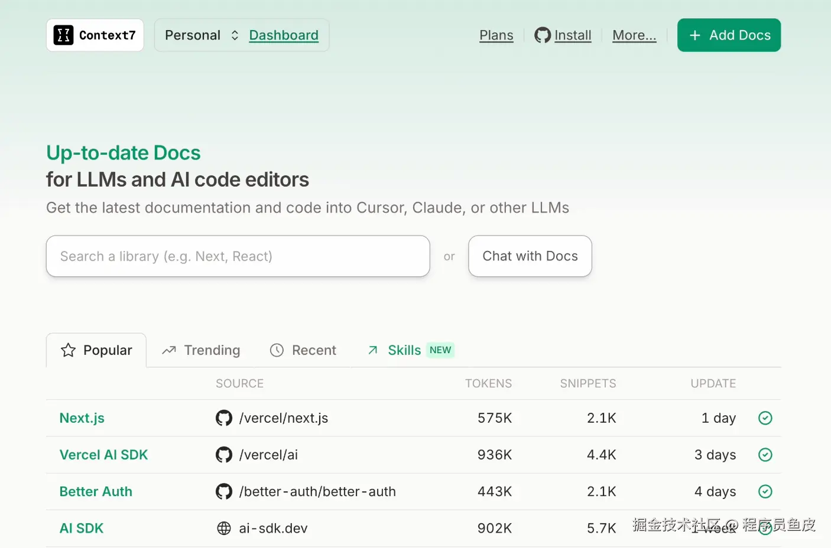
Task: Click the check status icon for Better Auth
Action: click(x=765, y=491)
